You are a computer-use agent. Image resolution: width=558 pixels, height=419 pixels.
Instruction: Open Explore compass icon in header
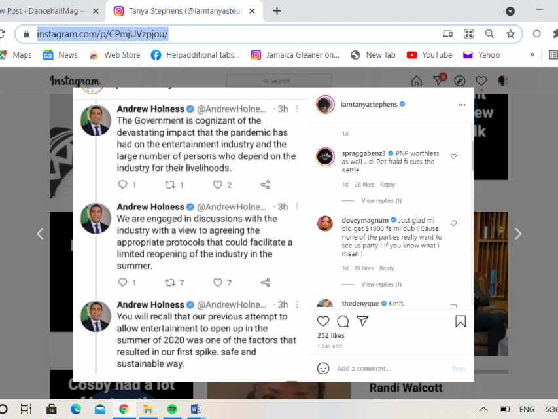tap(460, 81)
